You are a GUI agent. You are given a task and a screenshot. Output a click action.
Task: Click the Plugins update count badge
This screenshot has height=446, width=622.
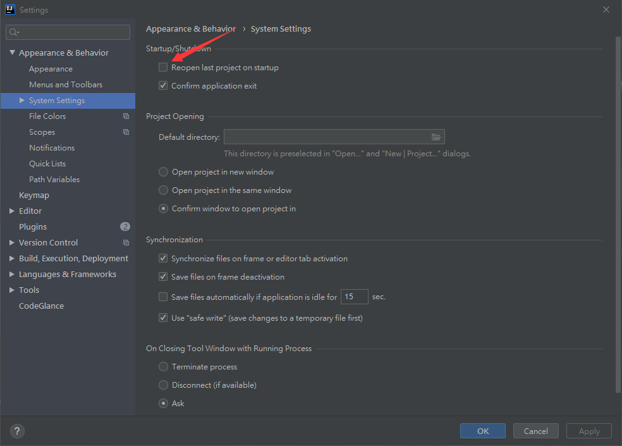click(125, 226)
